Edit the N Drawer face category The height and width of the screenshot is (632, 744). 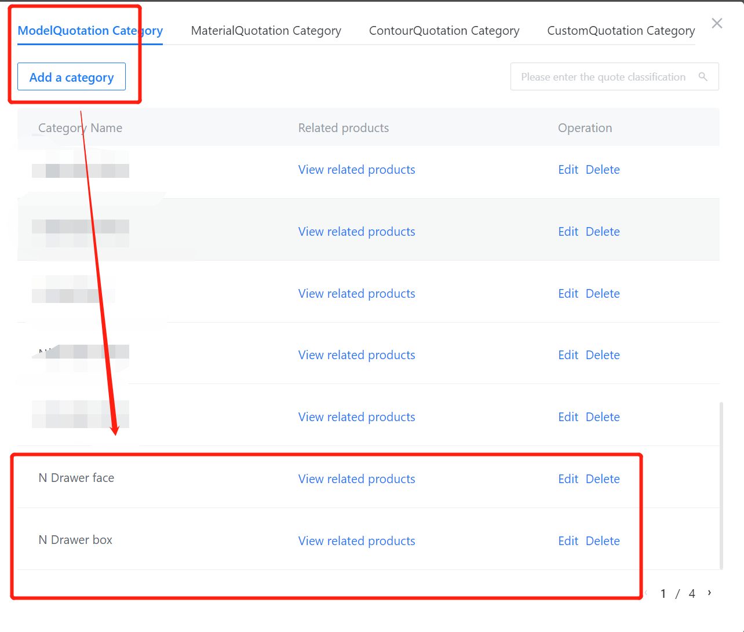point(568,479)
